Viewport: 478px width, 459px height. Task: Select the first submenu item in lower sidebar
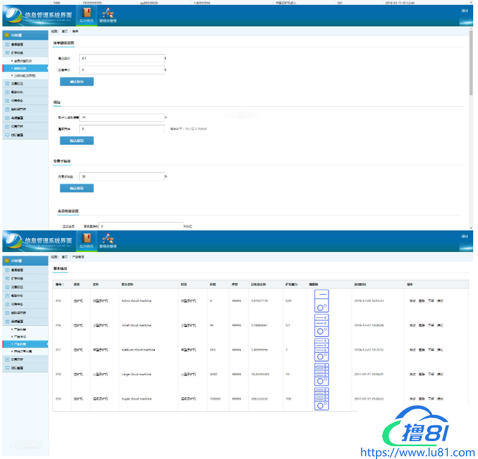[x=20, y=330]
